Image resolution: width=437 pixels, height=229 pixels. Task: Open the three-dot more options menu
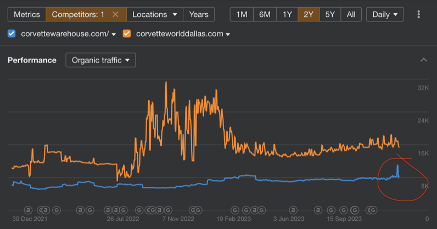(418, 14)
